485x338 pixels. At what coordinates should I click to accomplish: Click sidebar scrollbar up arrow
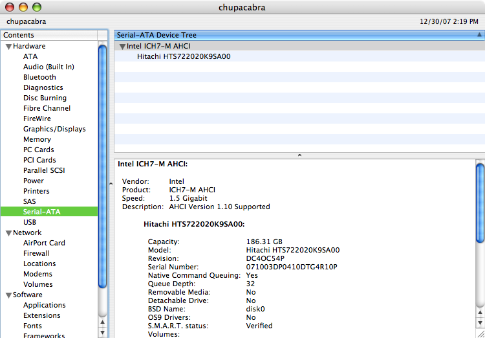(x=103, y=322)
